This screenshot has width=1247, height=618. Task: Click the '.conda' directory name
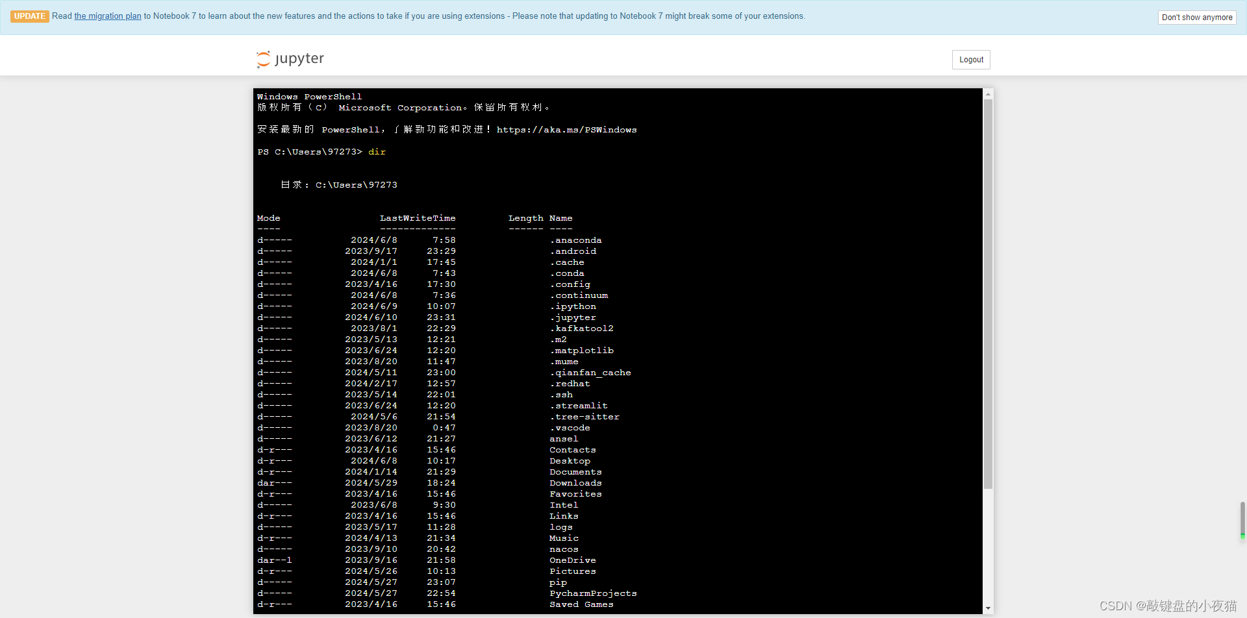click(x=567, y=273)
